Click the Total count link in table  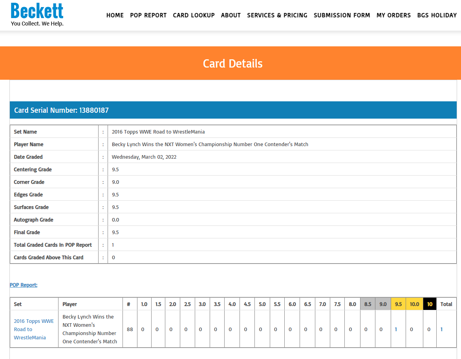coord(441,329)
